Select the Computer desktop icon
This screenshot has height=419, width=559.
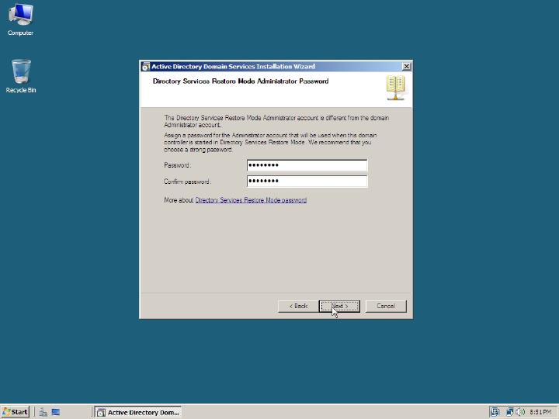click(21, 19)
